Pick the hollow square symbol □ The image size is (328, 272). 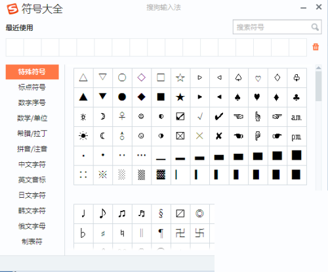click(161, 78)
